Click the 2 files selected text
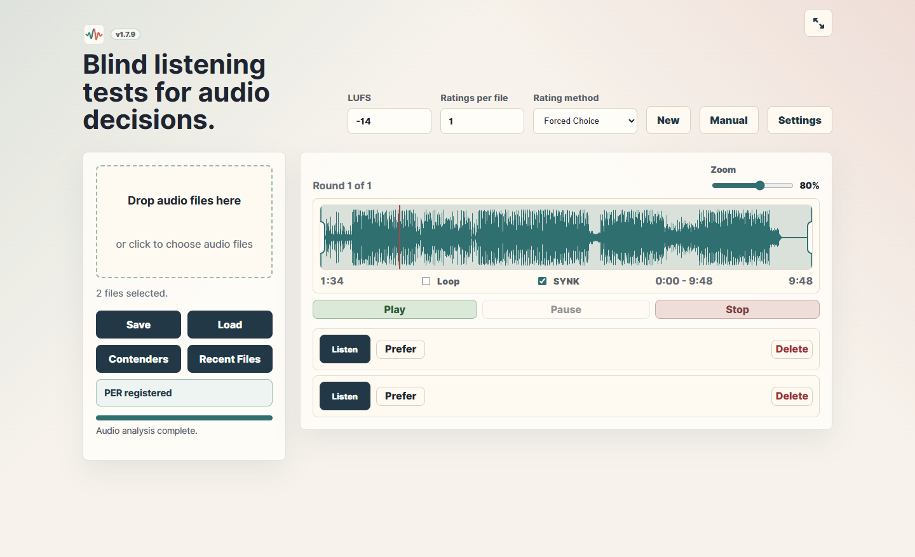915x557 pixels. point(132,293)
